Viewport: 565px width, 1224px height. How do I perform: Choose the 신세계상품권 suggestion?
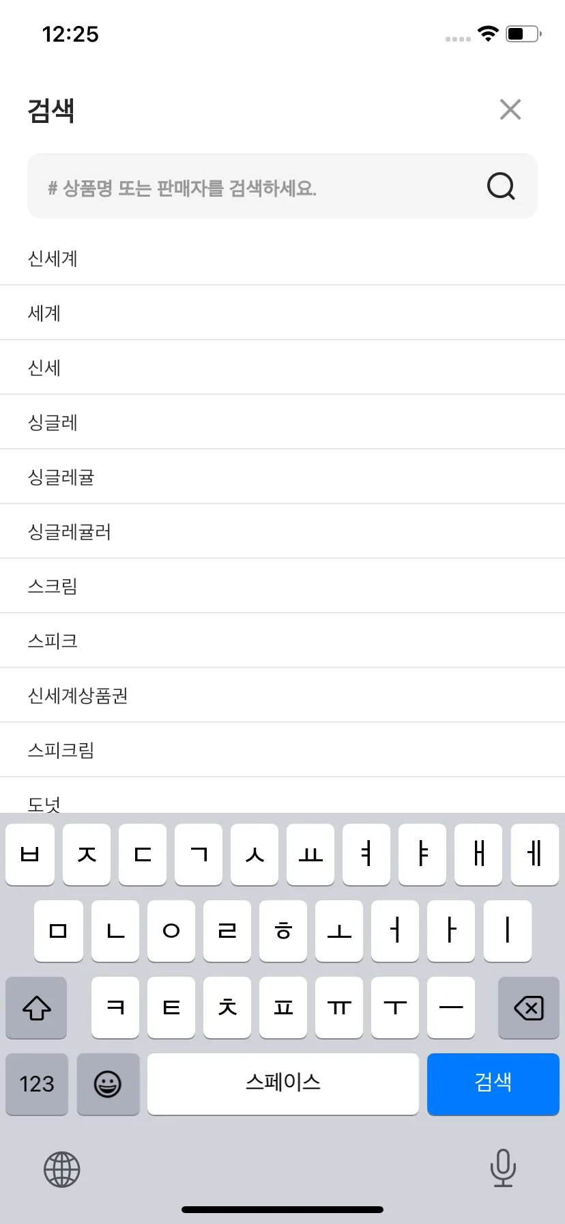click(x=282, y=695)
